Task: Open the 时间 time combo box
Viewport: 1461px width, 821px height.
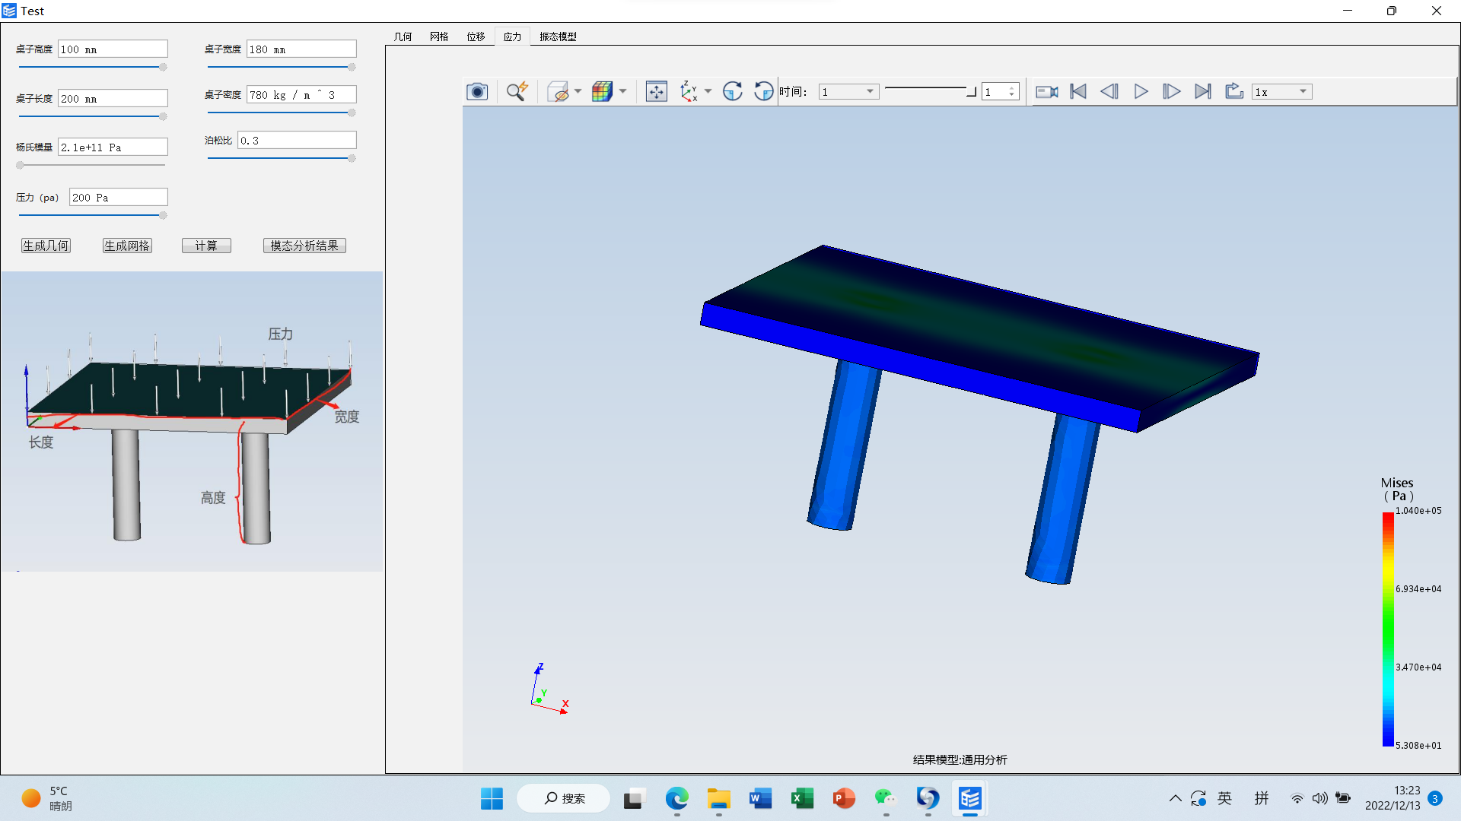Action: click(x=848, y=92)
